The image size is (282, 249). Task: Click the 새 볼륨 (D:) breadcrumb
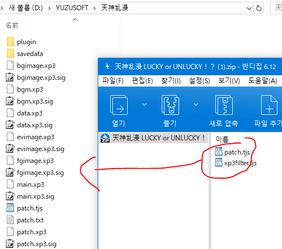[26, 8]
